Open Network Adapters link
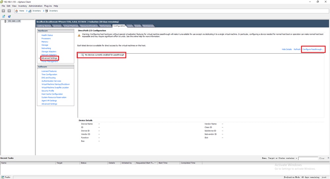Screen dimensions: 330x179 (49, 55)
